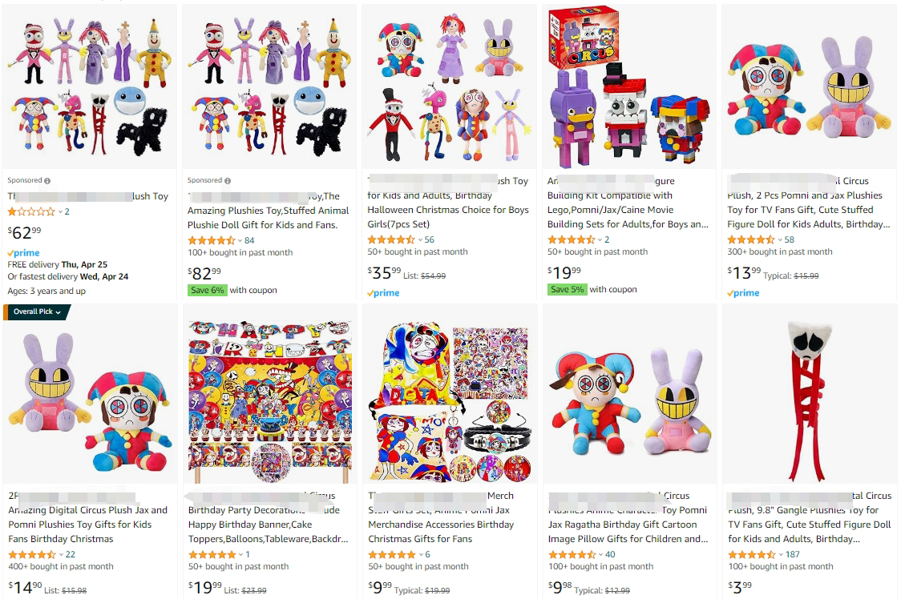Screen dimensions: 905x599
Task: Click the Sponsored info icon on the $82.99 plushie listing
Action: tap(228, 181)
